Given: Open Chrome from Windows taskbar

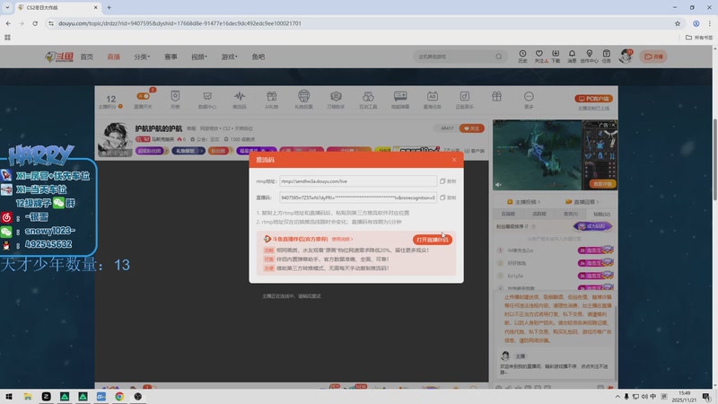Looking at the screenshot, I should [119, 397].
